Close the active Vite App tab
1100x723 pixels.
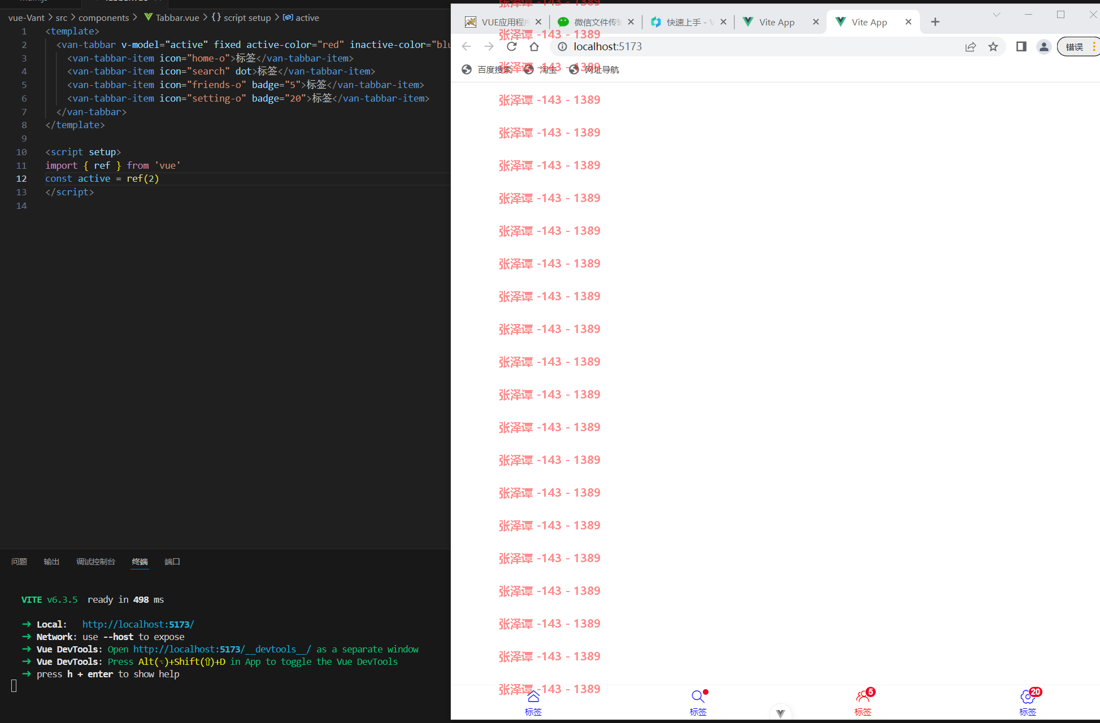[908, 22]
